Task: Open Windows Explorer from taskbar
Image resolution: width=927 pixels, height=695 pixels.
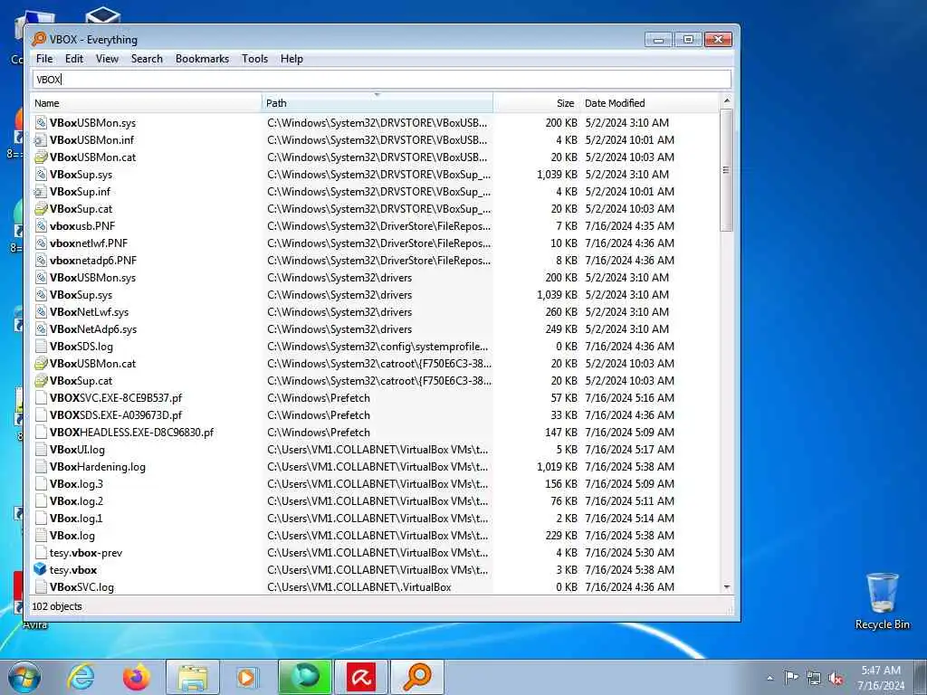Action: [193, 677]
